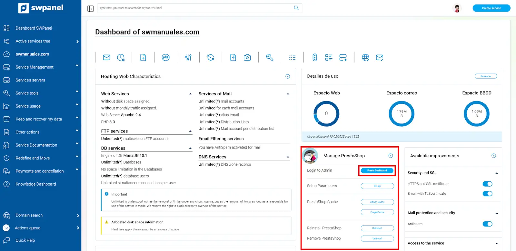The image size is (516, 251).
Task: Toggle Email with TLS certificate switch
Action: pos(487,194)
